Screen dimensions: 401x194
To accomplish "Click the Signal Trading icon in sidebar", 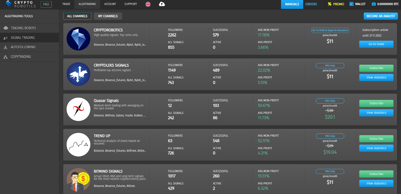I will click(x=6, y=38).
